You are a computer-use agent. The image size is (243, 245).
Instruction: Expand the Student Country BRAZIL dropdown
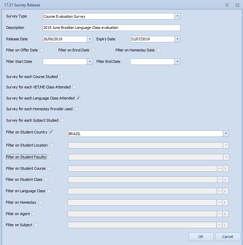(225, 134)
